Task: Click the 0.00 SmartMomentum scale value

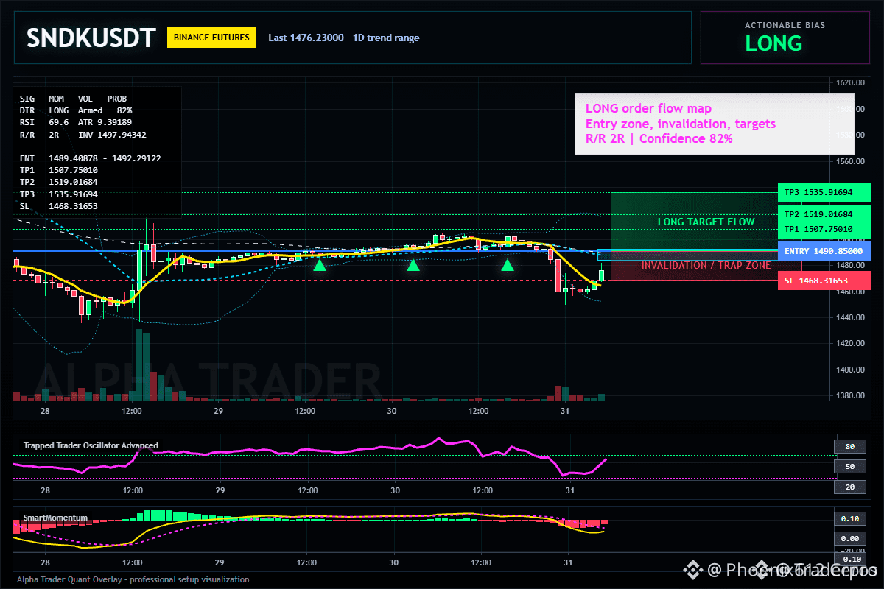Action: [849, 538]
